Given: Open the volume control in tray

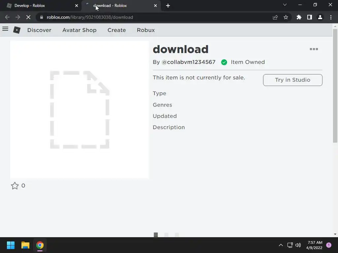Looking at the screenshot, I should (x=298, y=245).
